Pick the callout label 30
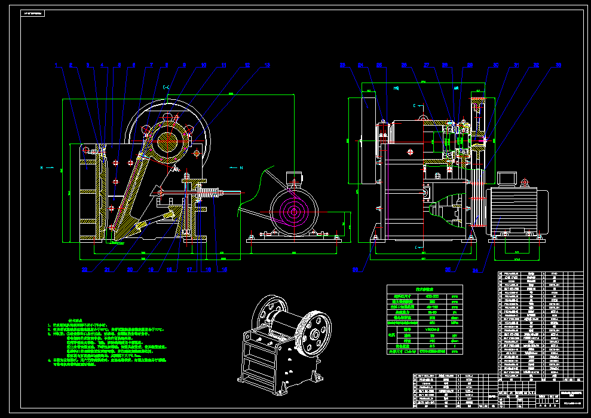 [495, 65]
